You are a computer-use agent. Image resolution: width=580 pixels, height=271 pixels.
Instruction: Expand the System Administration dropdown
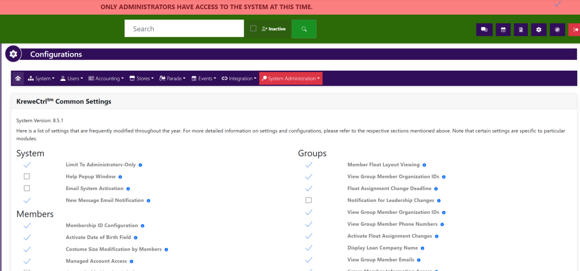click(291, 79)
